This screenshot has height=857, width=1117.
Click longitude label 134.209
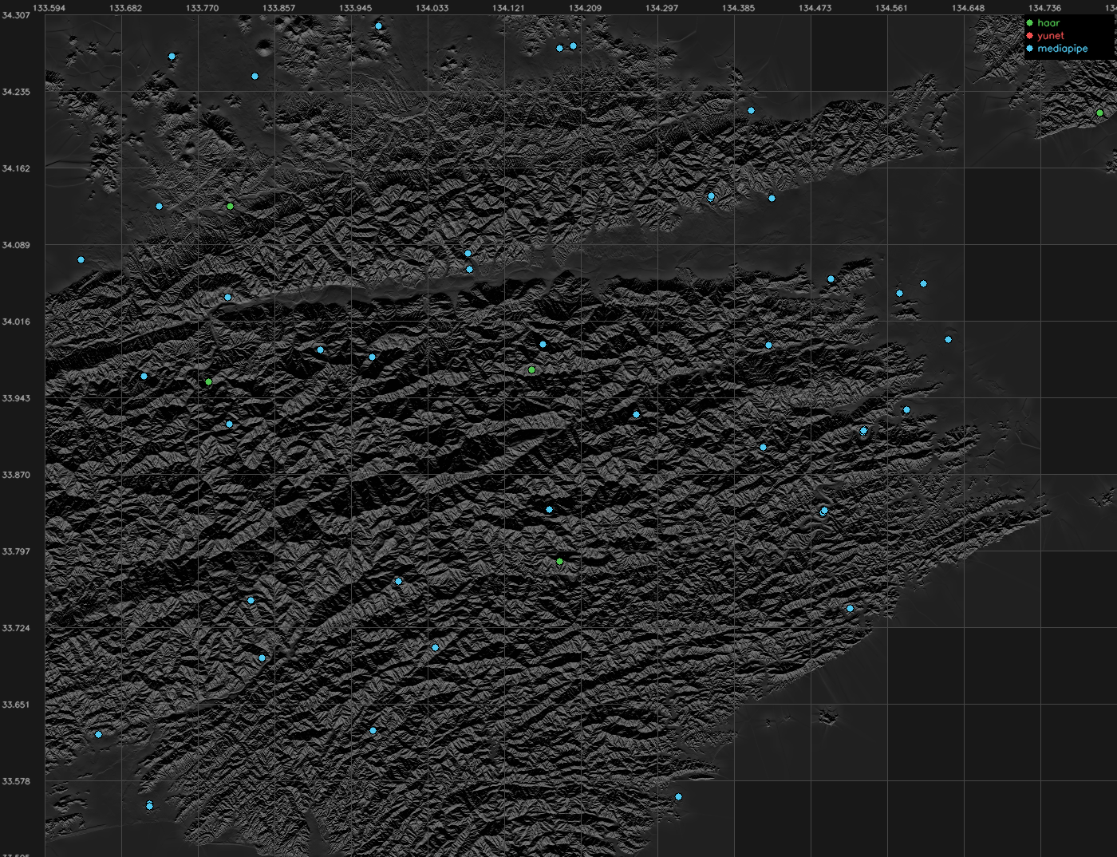pyautogui.click(x=586, y=8)
